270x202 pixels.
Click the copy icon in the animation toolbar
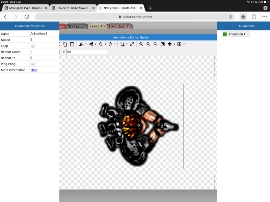tap(65, 44)
